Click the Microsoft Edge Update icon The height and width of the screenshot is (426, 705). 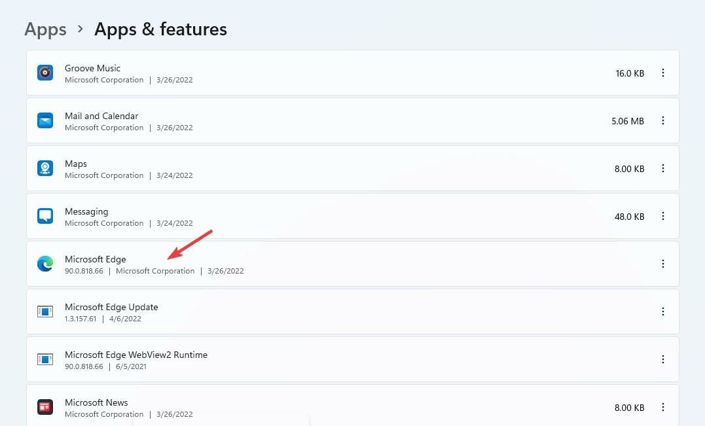[x=45, y=311]
